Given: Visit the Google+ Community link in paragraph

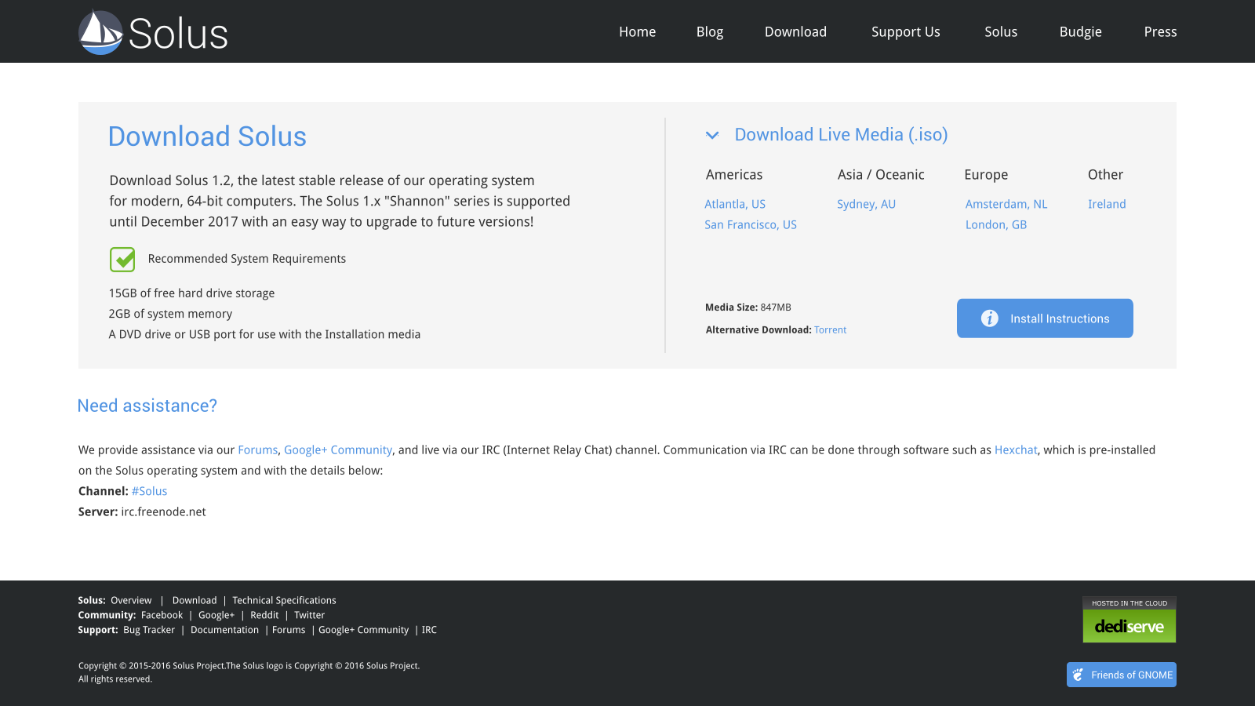Looking at the screenshot, I should (x=338, y=449).
